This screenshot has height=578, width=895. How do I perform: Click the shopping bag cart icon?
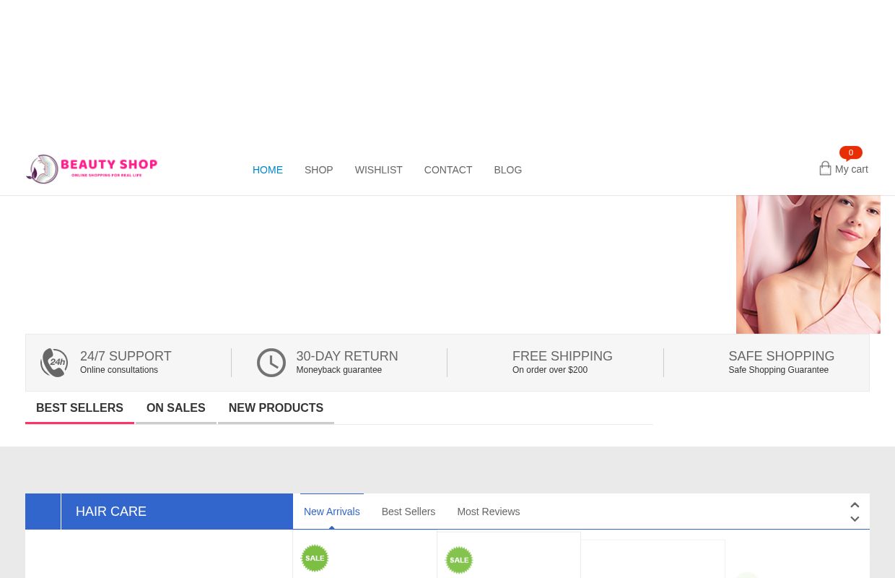pos(825,168)
